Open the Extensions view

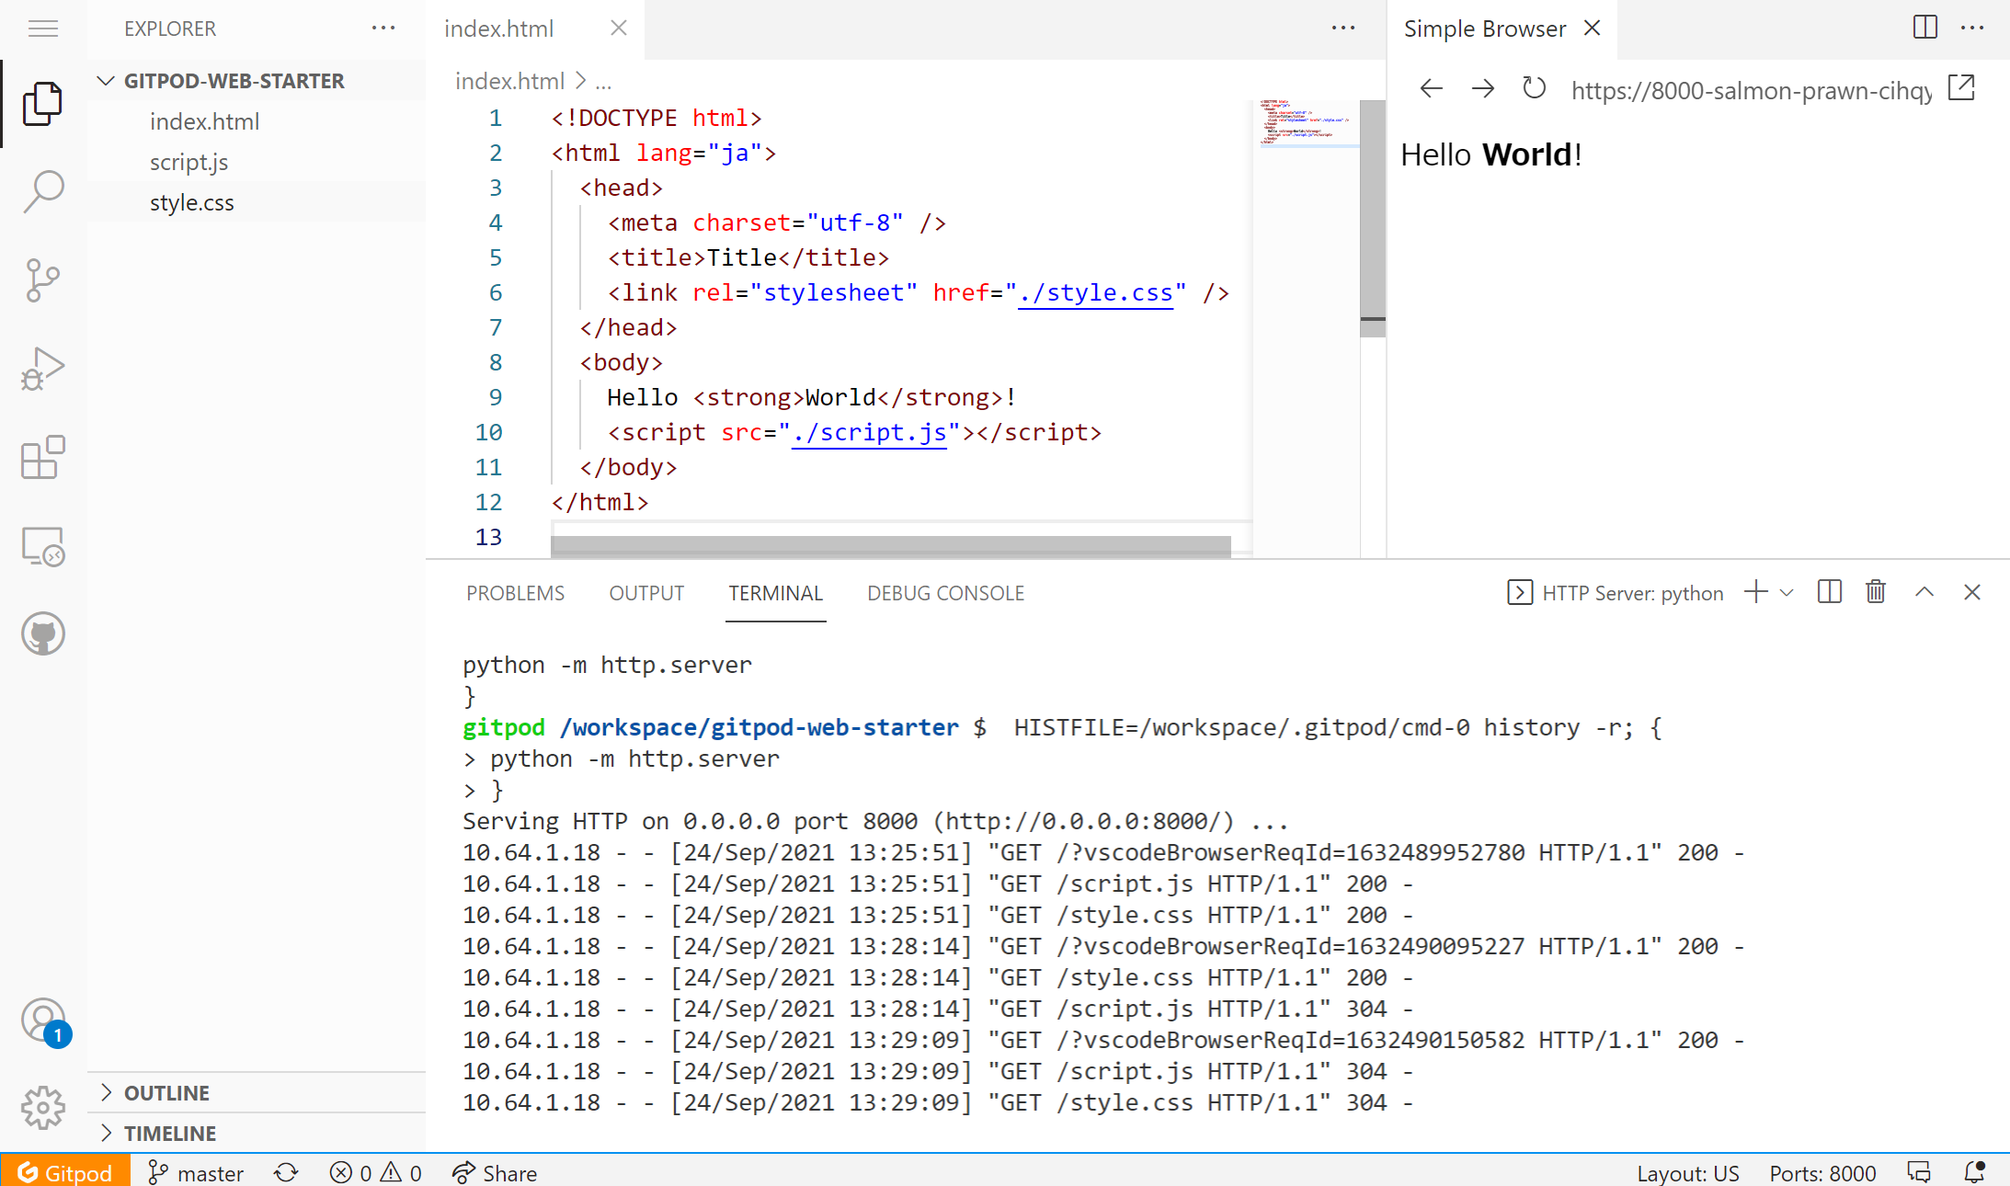click(x=43, y=457)
